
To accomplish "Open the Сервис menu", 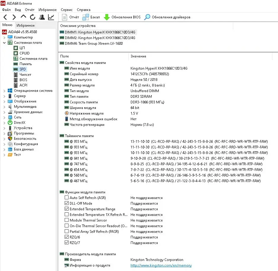I will pos(67,10).
